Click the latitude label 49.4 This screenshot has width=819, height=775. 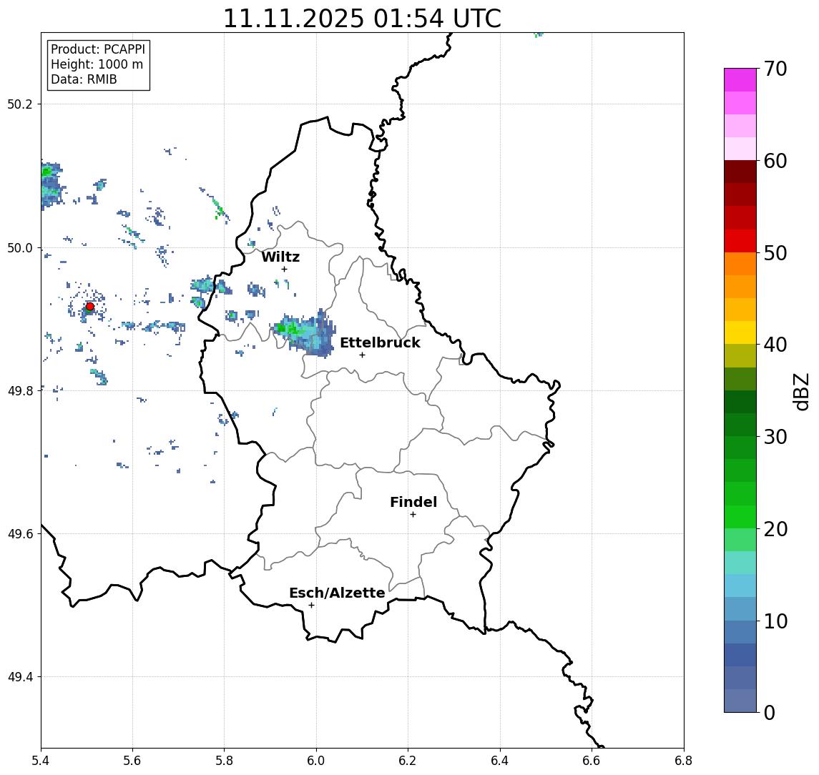[x=20, y=677]
